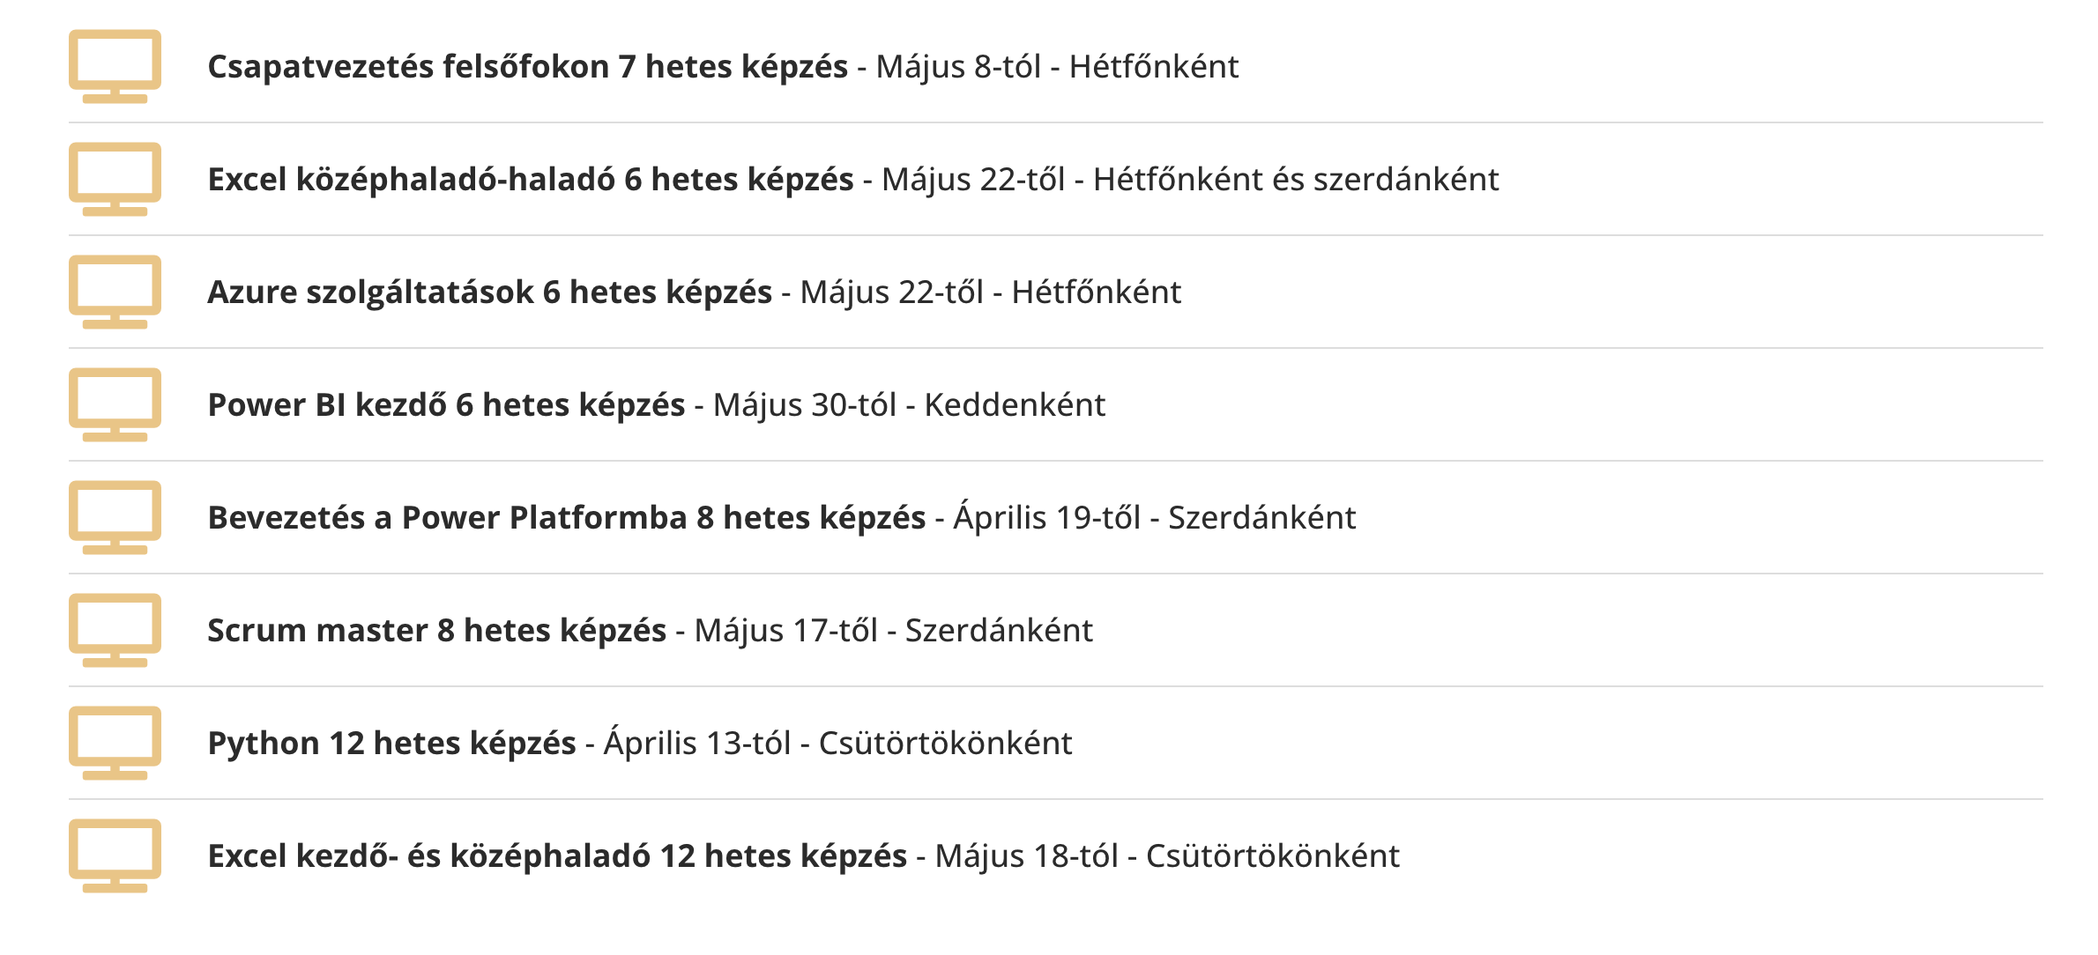Screen dimensions: 2098x955
Task: Click the monitor icon next to Python course
Action: pos(115,743)
